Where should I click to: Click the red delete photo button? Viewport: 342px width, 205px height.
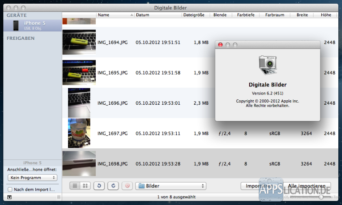[x=127, y=186]
